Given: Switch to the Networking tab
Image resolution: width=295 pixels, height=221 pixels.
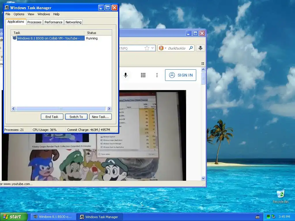Looking at the screenshot, I should coord(73,22).
